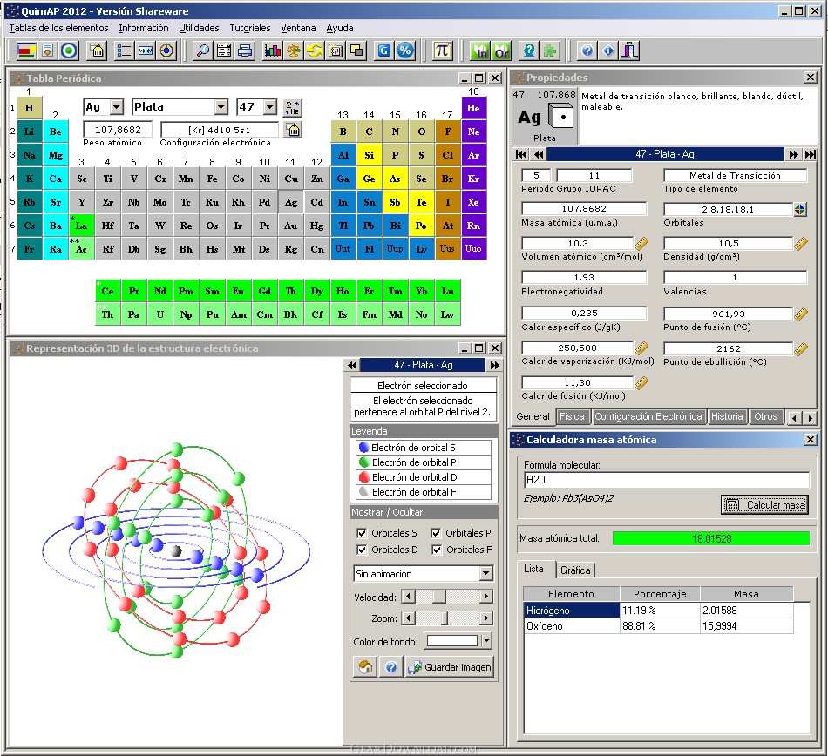Open the element name 'Plata' dropdown

tap(221, 107)
